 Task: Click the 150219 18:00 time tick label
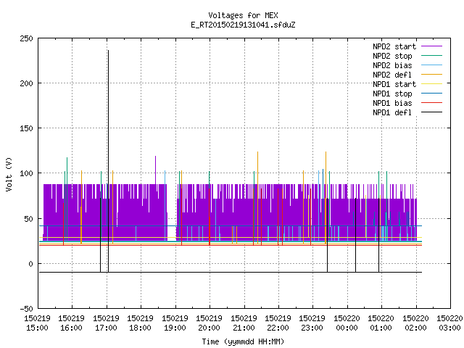point(140,323)
